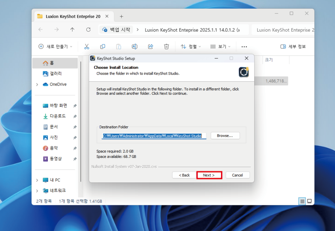Click the Rename icon in Explorer toolbar
Image resolution: width=335 pixels, height=231 pixels.
coord(135,46)
